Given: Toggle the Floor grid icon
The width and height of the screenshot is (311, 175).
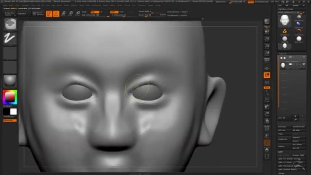Looking at the screenshot, I should 267,68.
